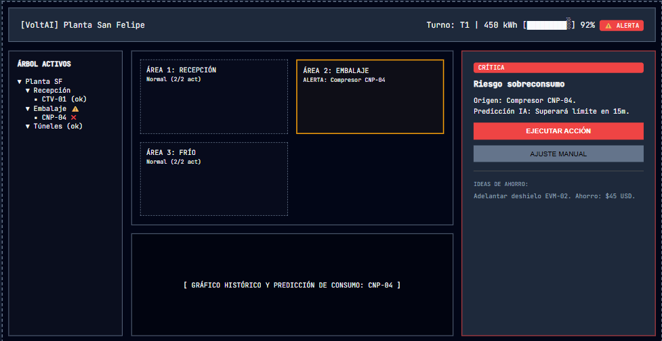Collapse the Recepción tree node
This screenshot has width=662, height=341.
pyautogui.click(x=28, y=91)
